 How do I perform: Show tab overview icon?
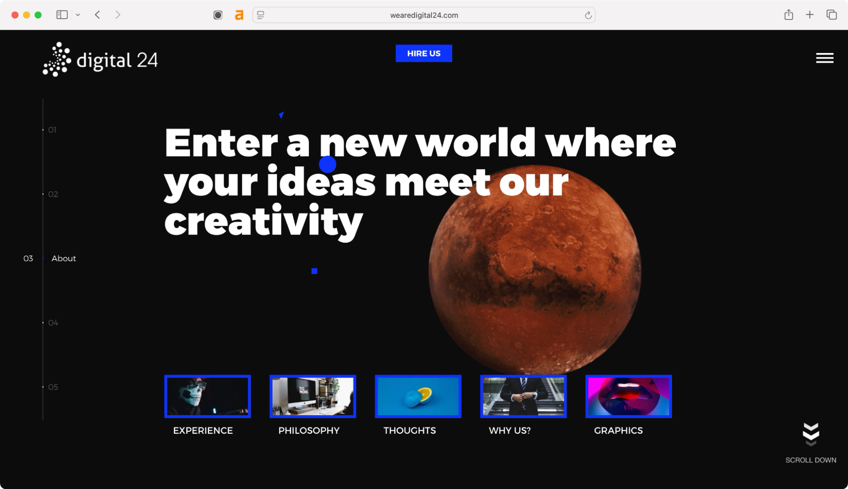[x=831, y=15]
